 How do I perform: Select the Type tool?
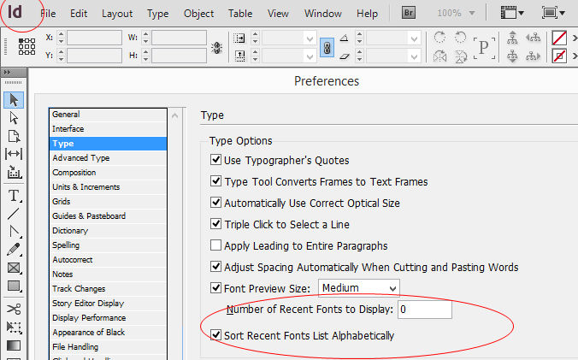(14, 196)
